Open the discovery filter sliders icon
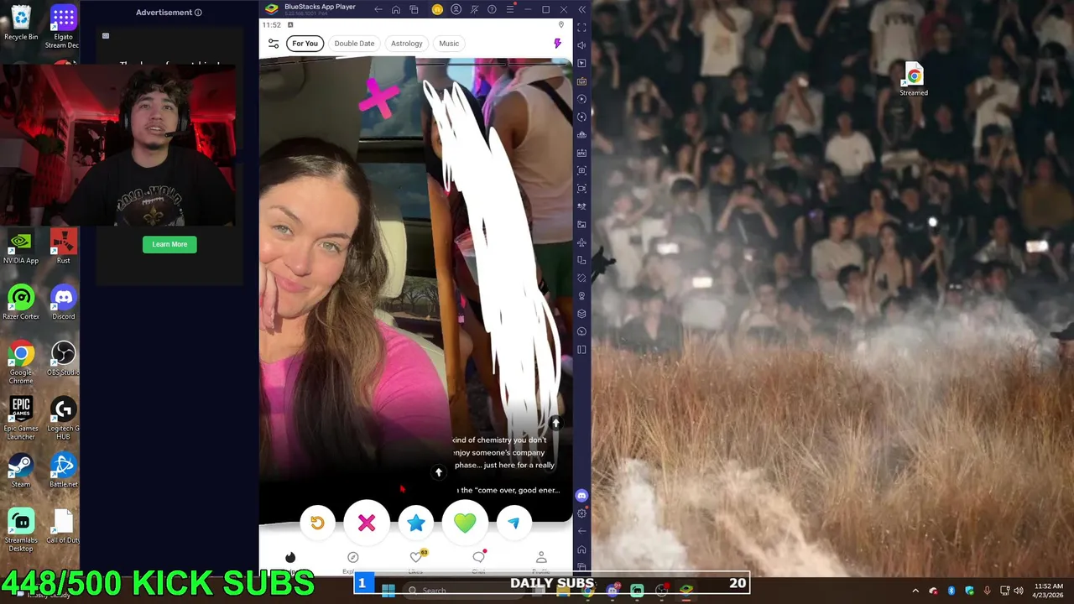 (274, 44)
